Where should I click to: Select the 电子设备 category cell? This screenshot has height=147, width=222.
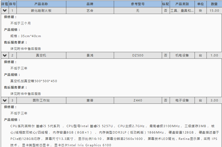(x=182, y=100)
